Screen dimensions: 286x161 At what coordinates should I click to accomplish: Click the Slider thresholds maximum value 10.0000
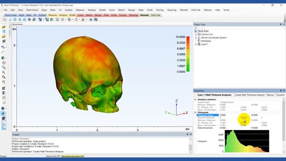pyautogui.click(x=254, y=128)
